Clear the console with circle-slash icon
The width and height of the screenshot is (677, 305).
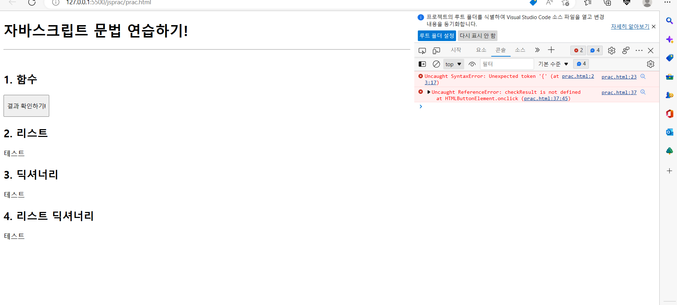coord(436,64)
